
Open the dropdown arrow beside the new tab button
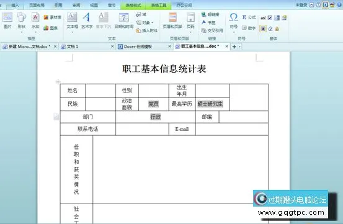[x=240, y=47]
